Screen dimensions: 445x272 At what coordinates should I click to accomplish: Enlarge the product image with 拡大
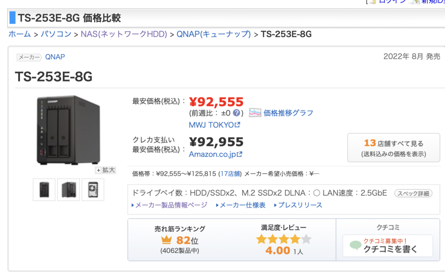[x=105, y=170]
